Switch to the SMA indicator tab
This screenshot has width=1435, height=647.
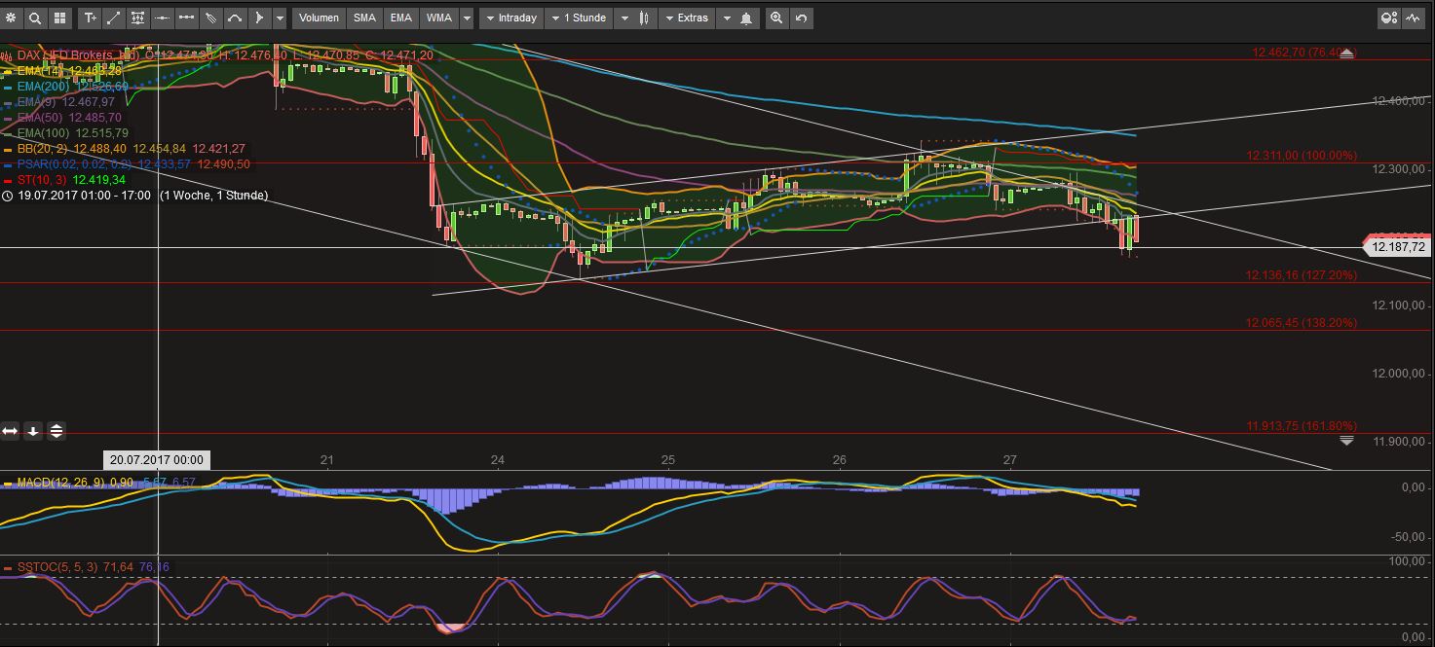pyautogui.click(x=364, y=18)
